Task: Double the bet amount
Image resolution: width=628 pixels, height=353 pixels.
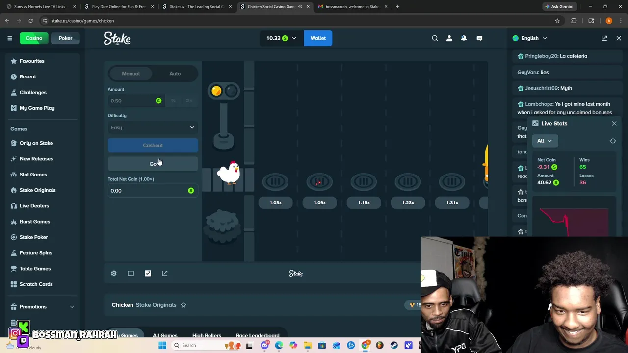Action: 189,101
